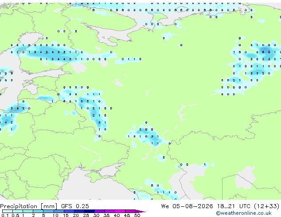The height and width of the screenshot is (217, 281).
Task: Click the legend label '0.1'
Action: click(x=5, y=215)
